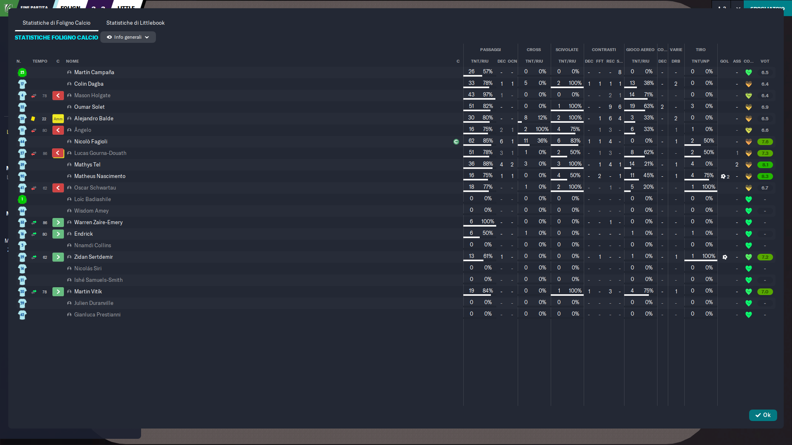Image resolution: width=792 pixels, height=445 pixels.
Task: Click the green substituted-on arrow for Endrick
Action: (x=58, y=234)
